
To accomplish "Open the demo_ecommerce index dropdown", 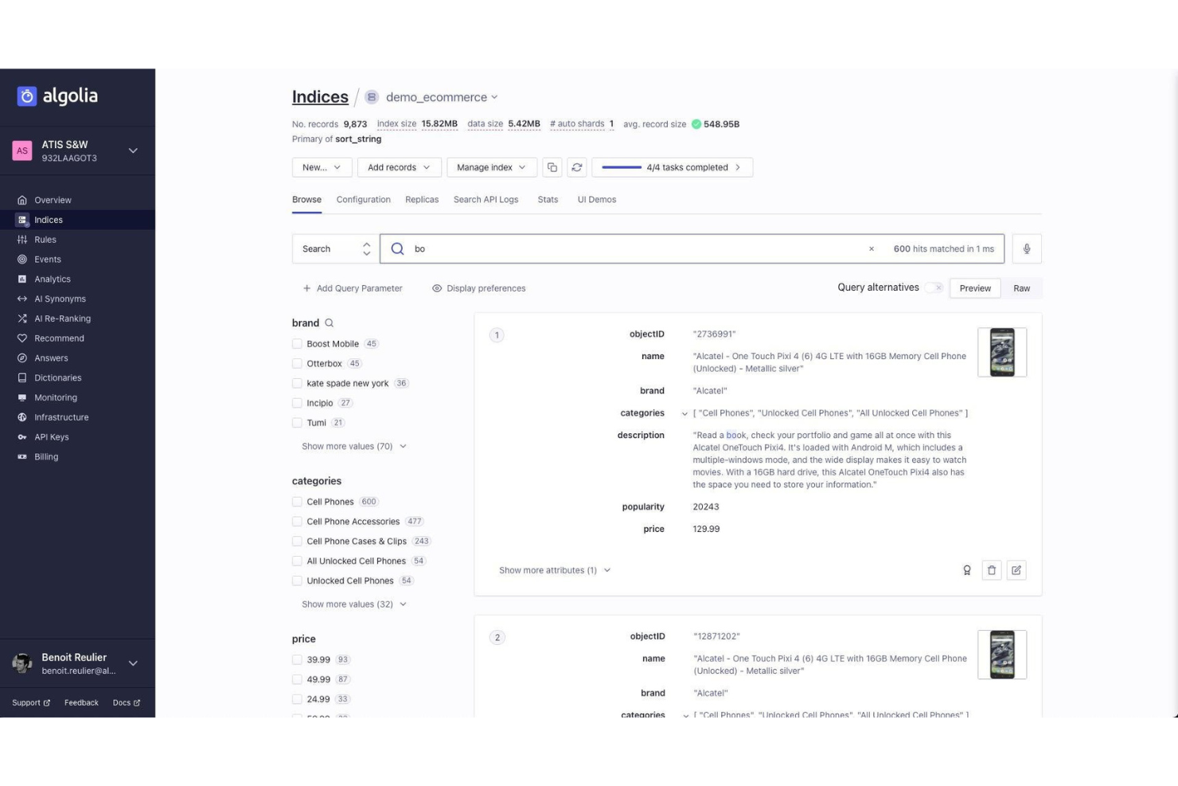I will [x=442, y=97].
